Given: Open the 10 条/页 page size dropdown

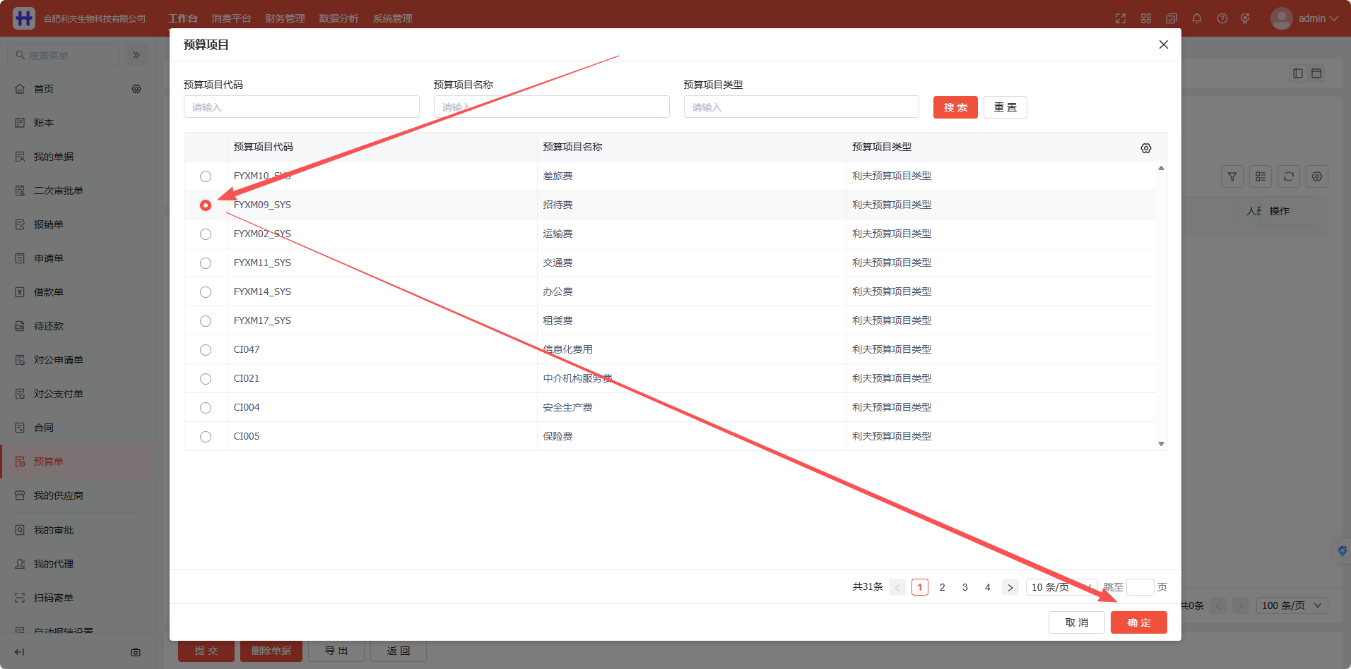Looking at the screenshot, I should click(1061, 587).
